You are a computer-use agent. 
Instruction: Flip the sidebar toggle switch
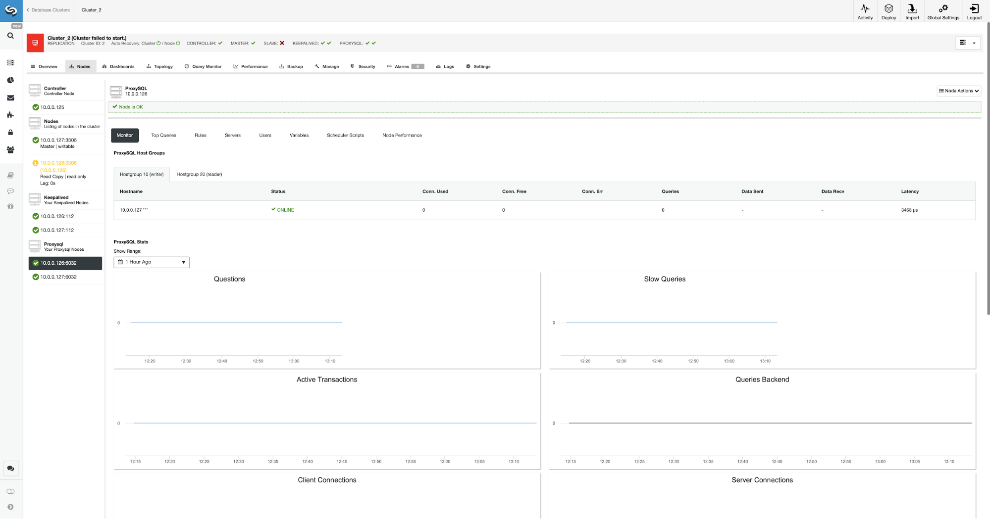(10, 491)
